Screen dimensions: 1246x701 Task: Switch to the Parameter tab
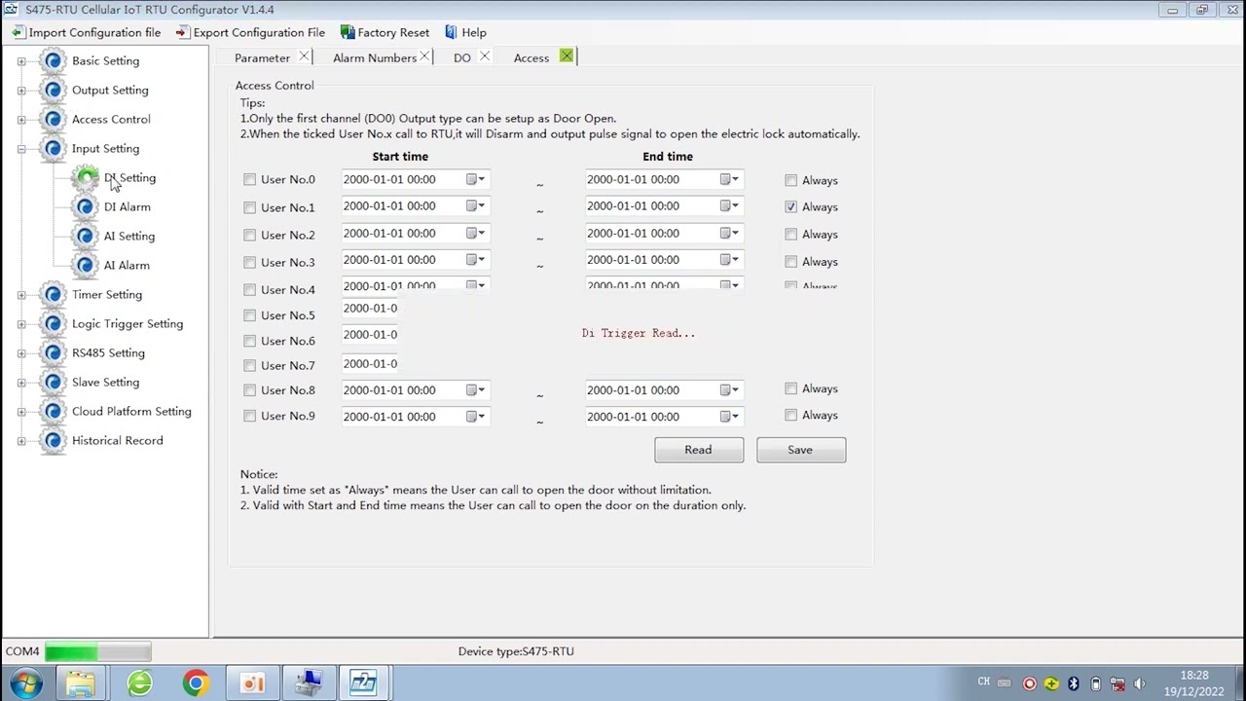pyautogui.click(x=262, y=57)
